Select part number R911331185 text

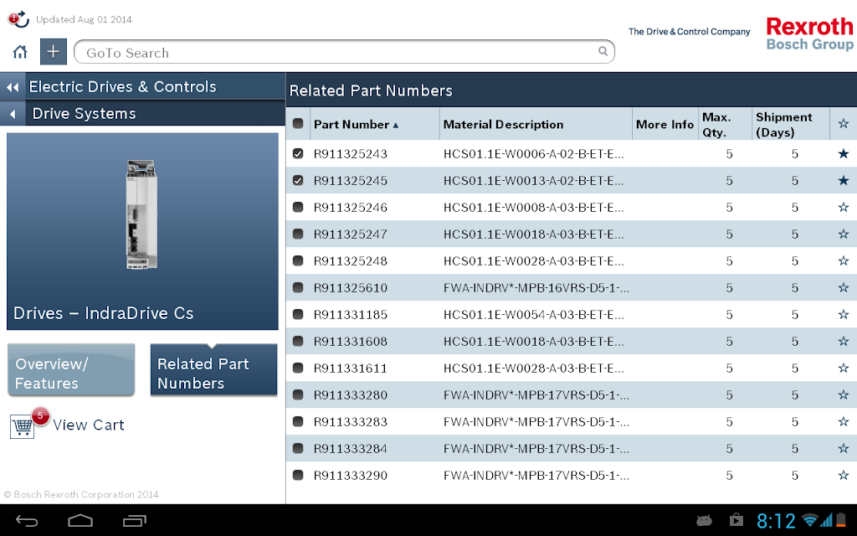351,315
